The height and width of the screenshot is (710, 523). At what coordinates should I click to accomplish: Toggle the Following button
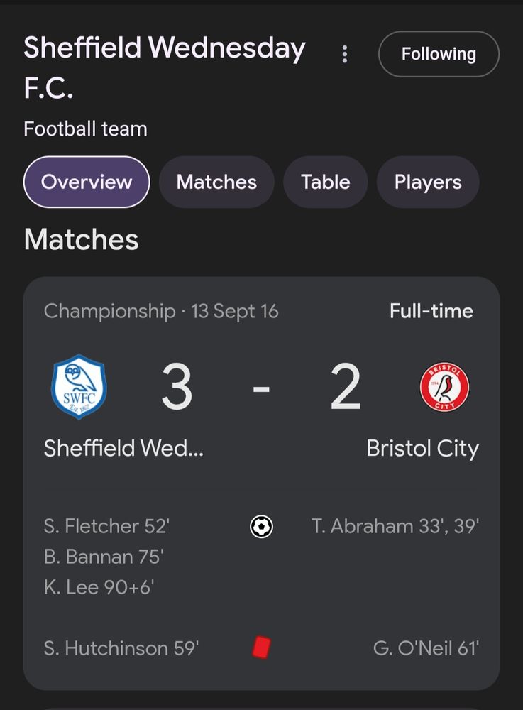pyautogui.click(x=439, y=54)
